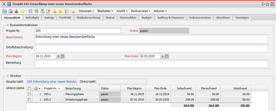Click the round dot button beside Plan-Ende date
The width and height of the screenshot is (276, 111).
(162, 56)
